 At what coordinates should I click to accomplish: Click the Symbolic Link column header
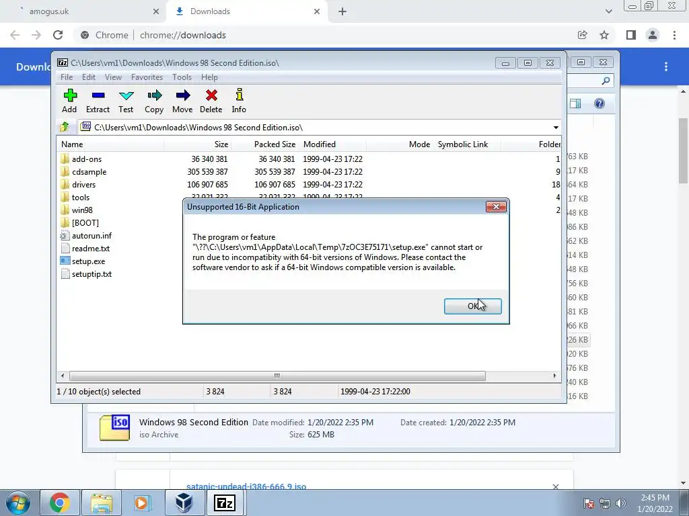(x=467, y=144)
